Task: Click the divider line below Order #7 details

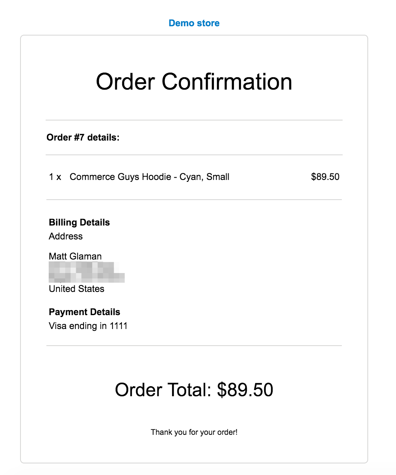Action: 194,155
